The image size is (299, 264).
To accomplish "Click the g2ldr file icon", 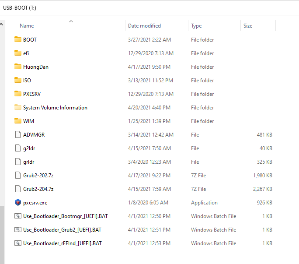I will pos(18,148).
